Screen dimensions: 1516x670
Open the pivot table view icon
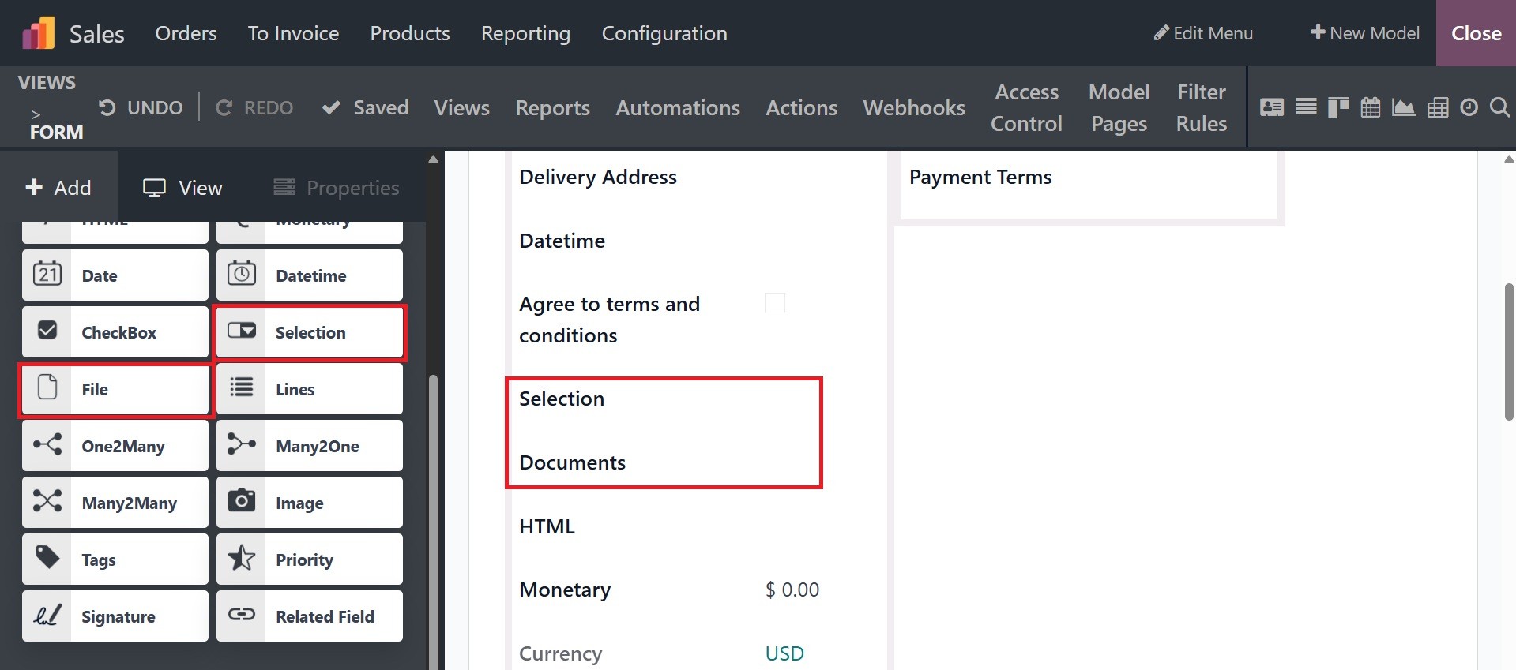(1438, 107)
